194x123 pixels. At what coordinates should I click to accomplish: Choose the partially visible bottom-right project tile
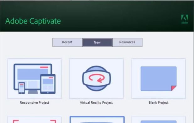pyautogui.click(x=159, y=120)
